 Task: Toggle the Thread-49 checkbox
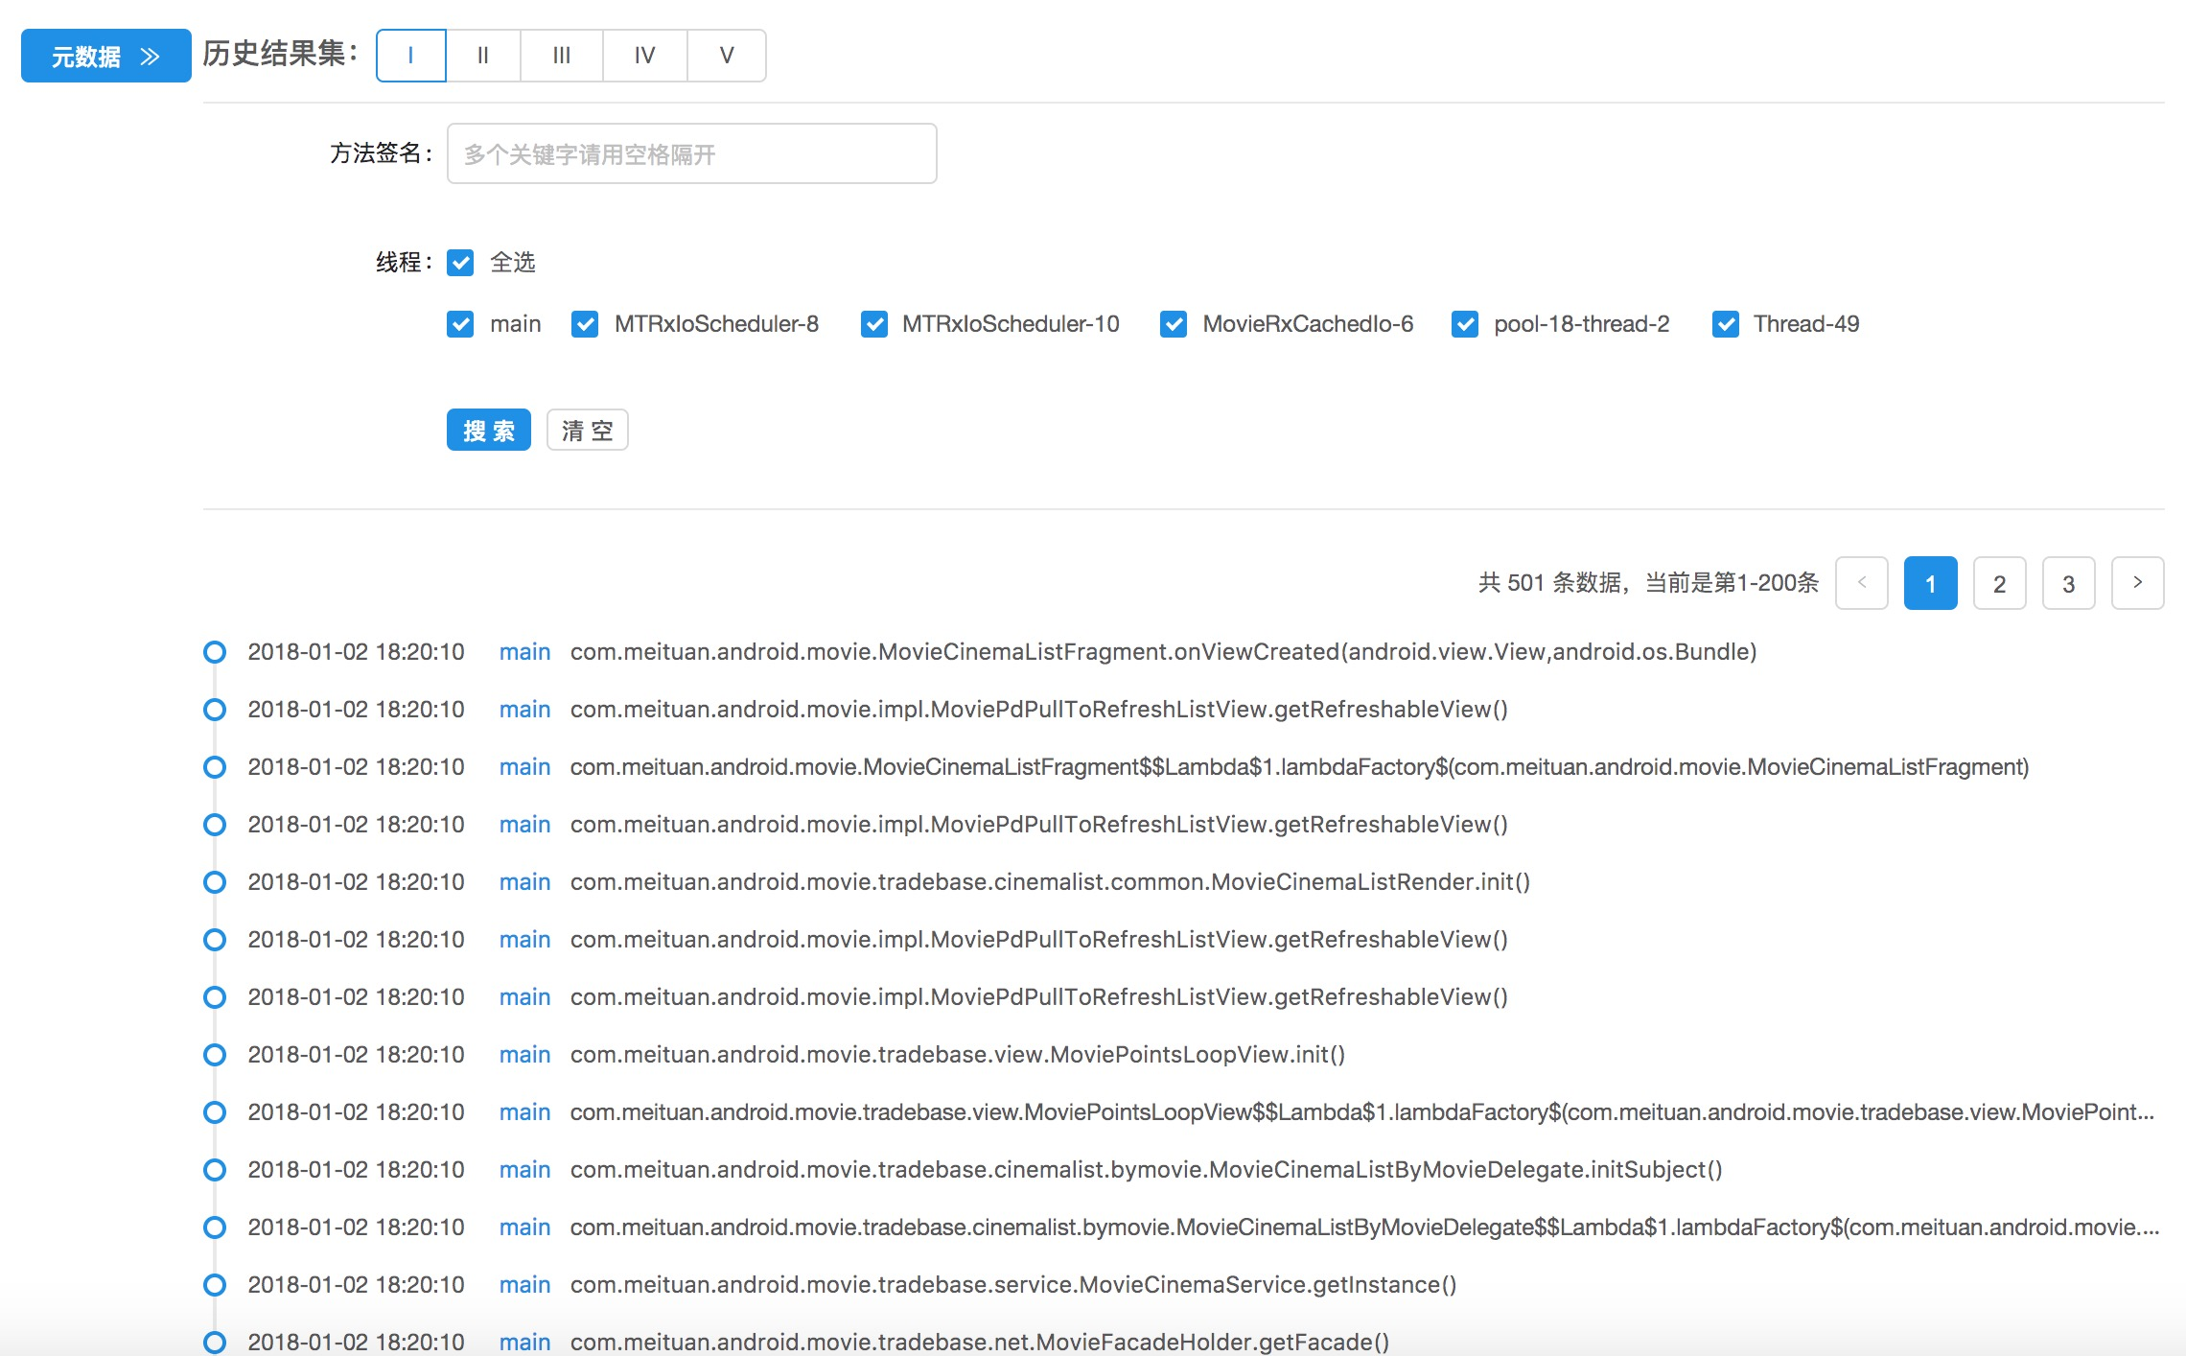[x=1726, y=324]
